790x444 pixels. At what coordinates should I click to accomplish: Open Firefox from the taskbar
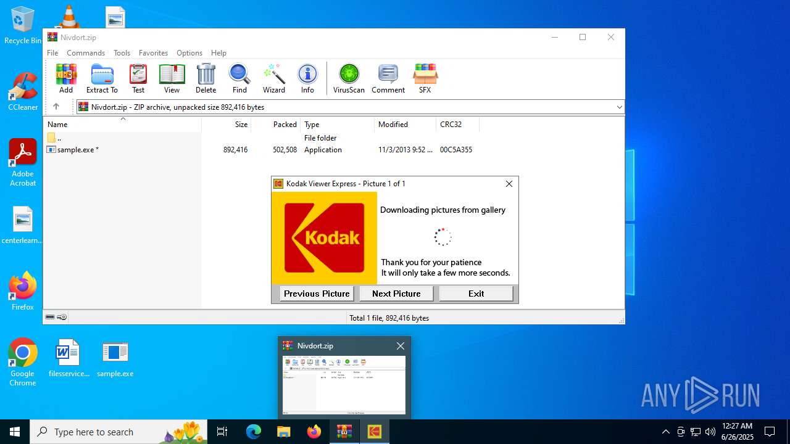click(x=314, y=432)
